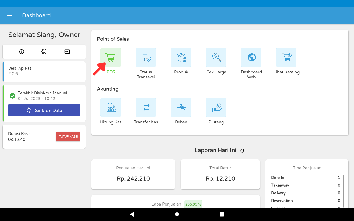Open settings gear icon in sidebar
354x221 pixels.
(x=44, y=52)
